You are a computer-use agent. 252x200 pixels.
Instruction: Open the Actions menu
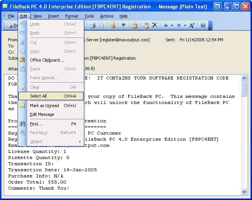tap(107, 16)
